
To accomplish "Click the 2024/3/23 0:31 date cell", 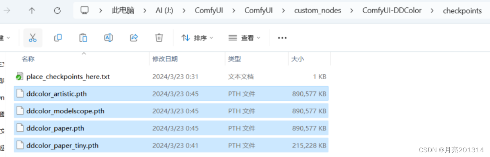I will 175,77.
